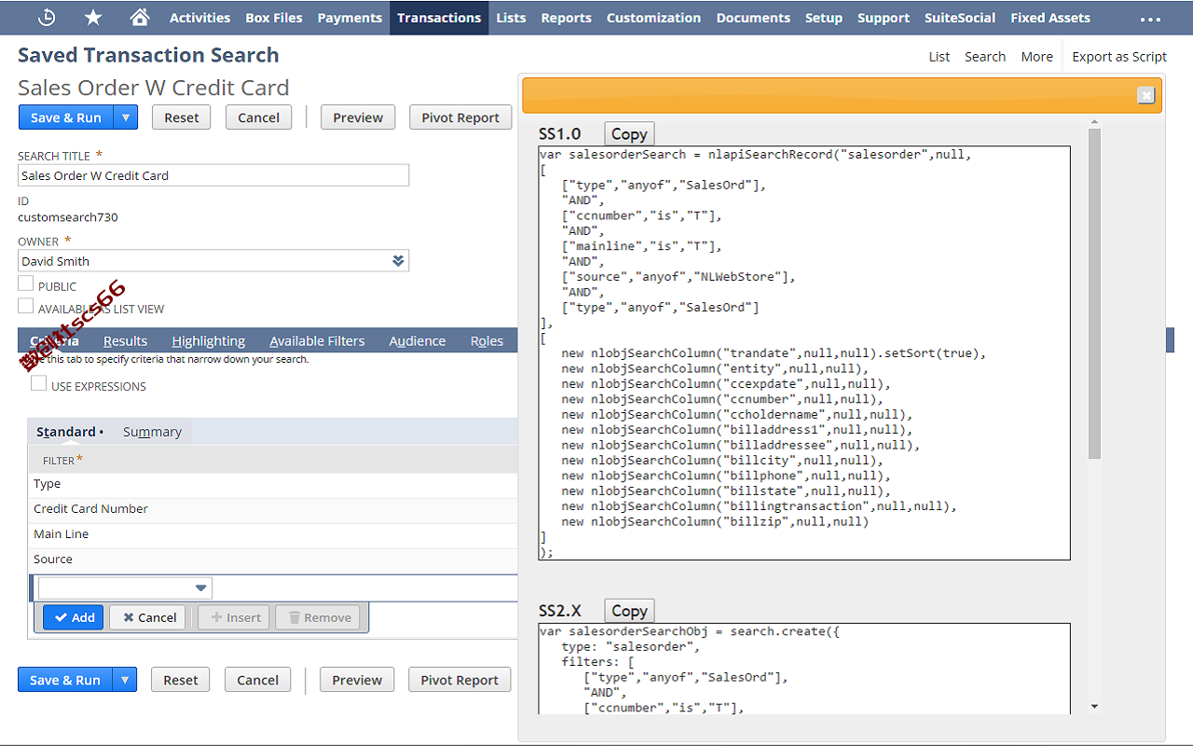Copy the SS2.X script

point(629,611)
